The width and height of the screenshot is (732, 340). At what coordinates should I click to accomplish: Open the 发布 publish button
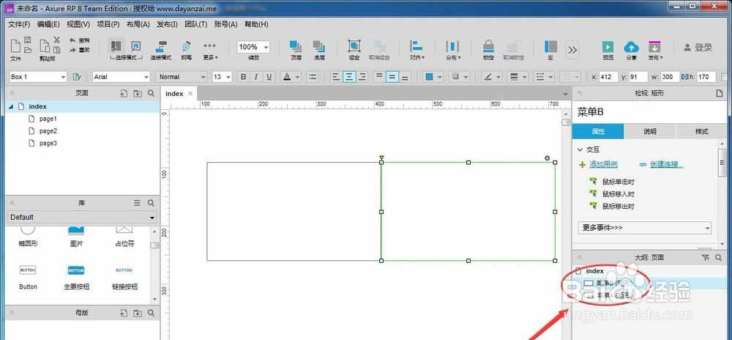pyautogui.click(x=655, y=51)
